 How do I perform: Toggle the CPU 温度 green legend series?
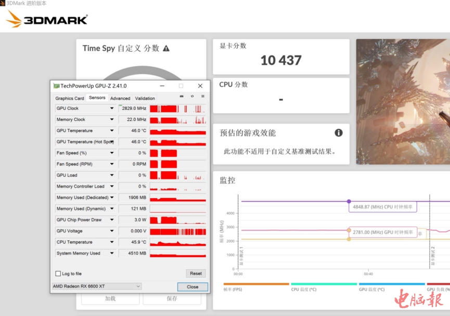click(324, 284)
